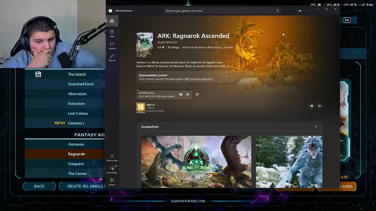
Task: Click the 'Awaken in a Norse-inspired world' description text
Action: [x=181, y=64]
